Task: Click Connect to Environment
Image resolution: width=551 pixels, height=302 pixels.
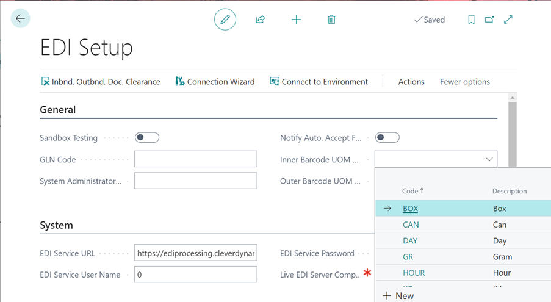Action: [319, 82]
